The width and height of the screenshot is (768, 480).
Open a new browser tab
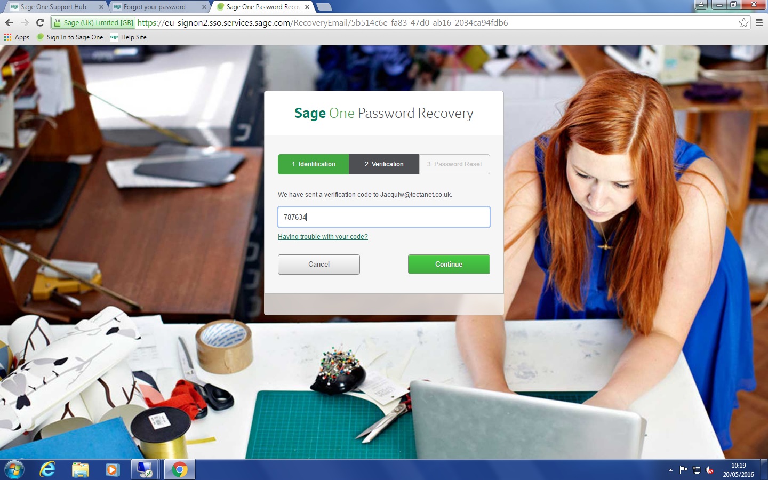click(324, 7)
